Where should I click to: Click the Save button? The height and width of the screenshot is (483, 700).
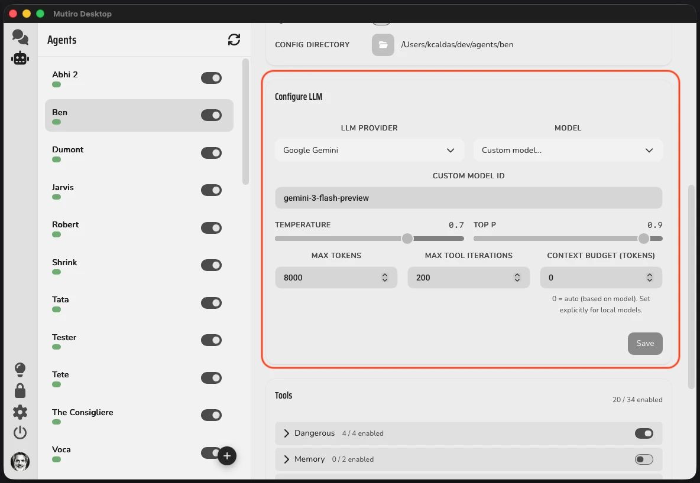[645, 343]
